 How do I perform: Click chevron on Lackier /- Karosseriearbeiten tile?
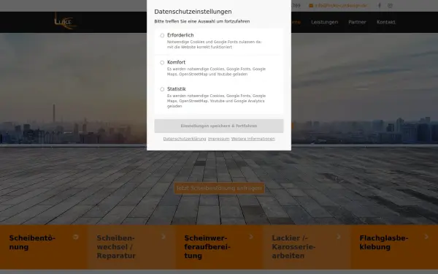point(339,237)
